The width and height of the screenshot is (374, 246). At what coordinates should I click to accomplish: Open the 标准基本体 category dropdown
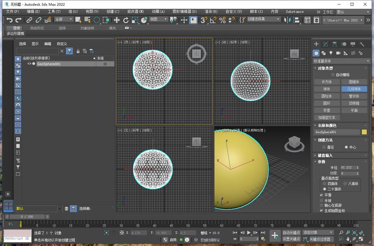(x=341, y=61)
